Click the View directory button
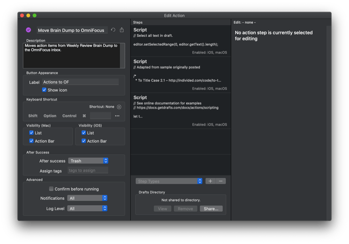Screen dimensions: 349x244 (x=163, y=209)
